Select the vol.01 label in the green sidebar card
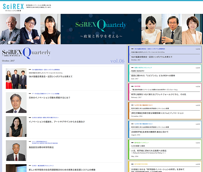The height and width of the screenshot is (172, 203). [x=198, y=143]
